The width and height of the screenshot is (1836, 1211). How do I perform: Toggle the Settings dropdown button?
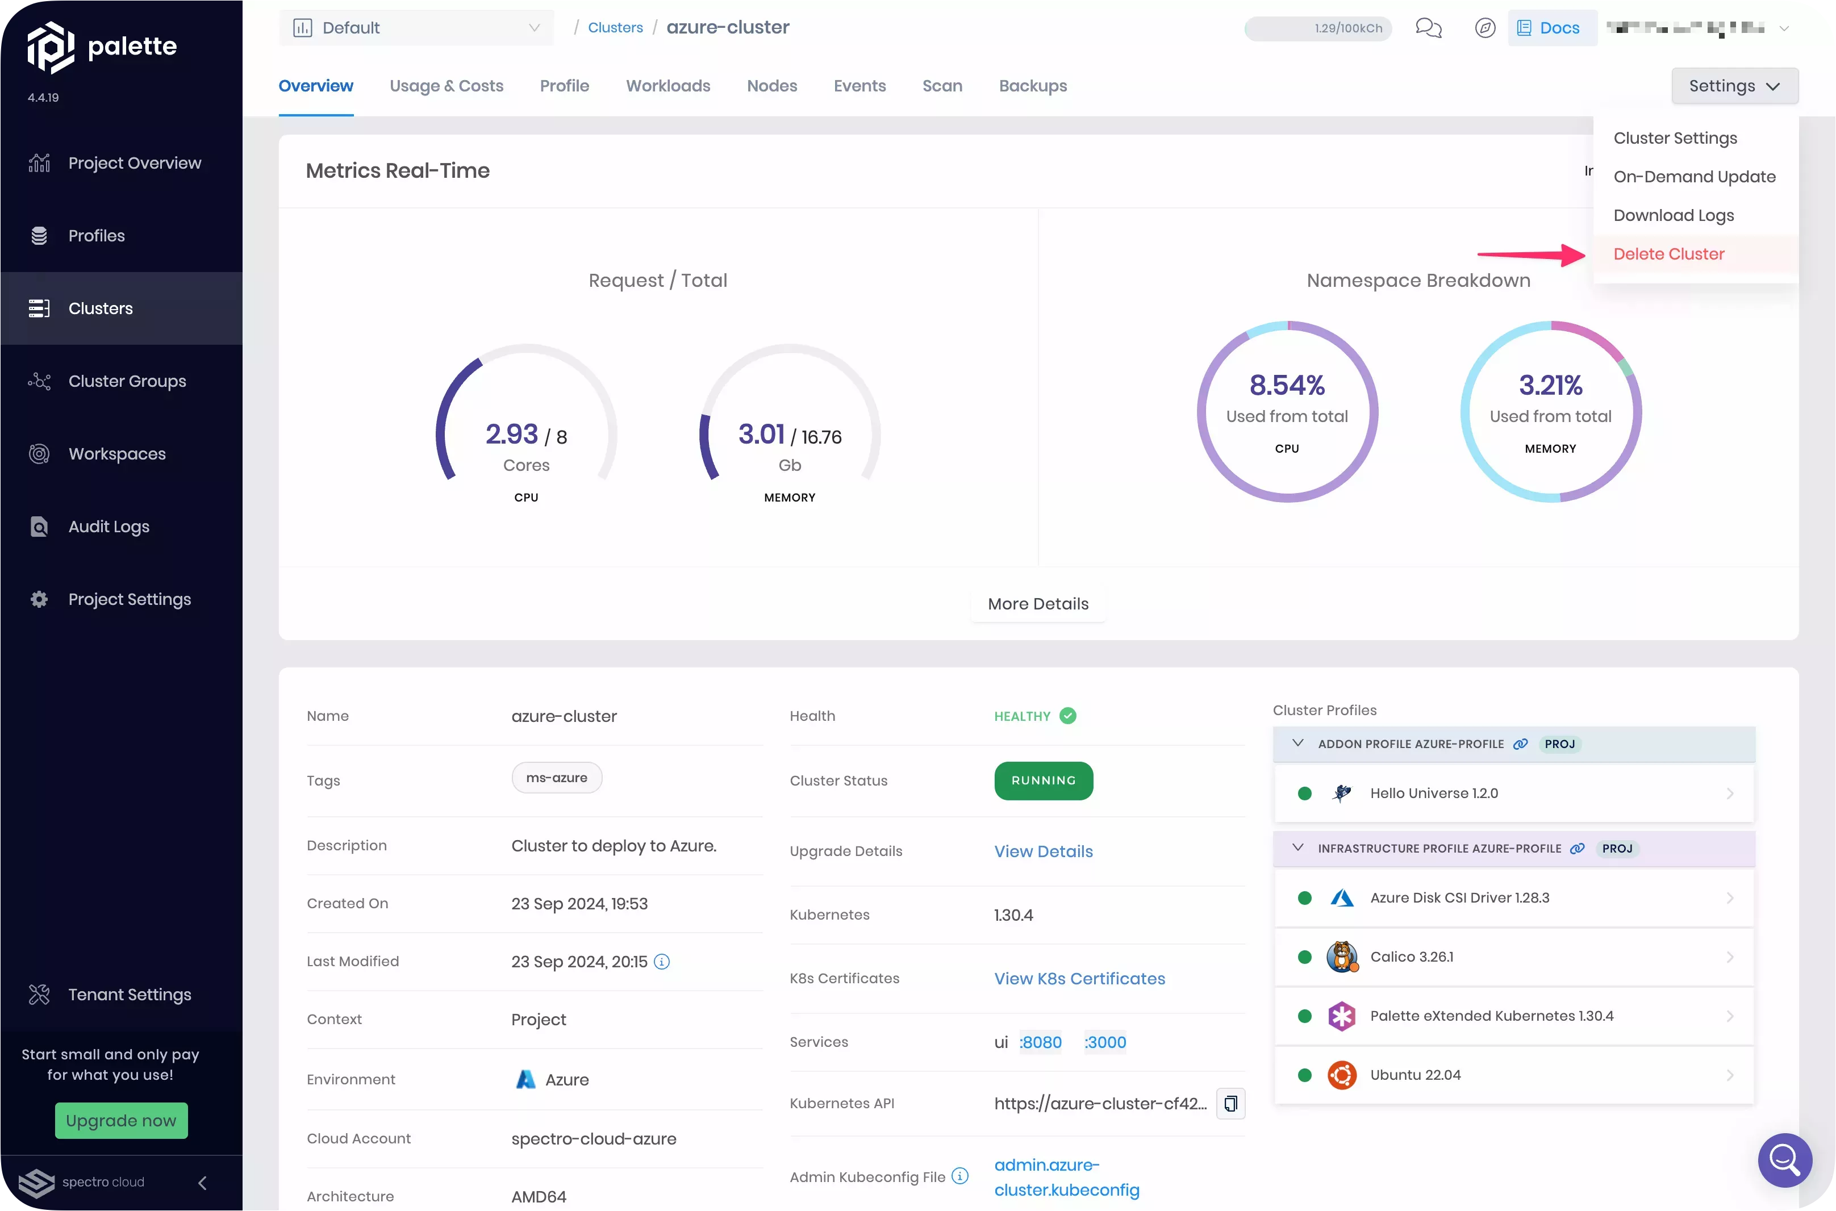pyautogui.click(x=1734, y=86)
